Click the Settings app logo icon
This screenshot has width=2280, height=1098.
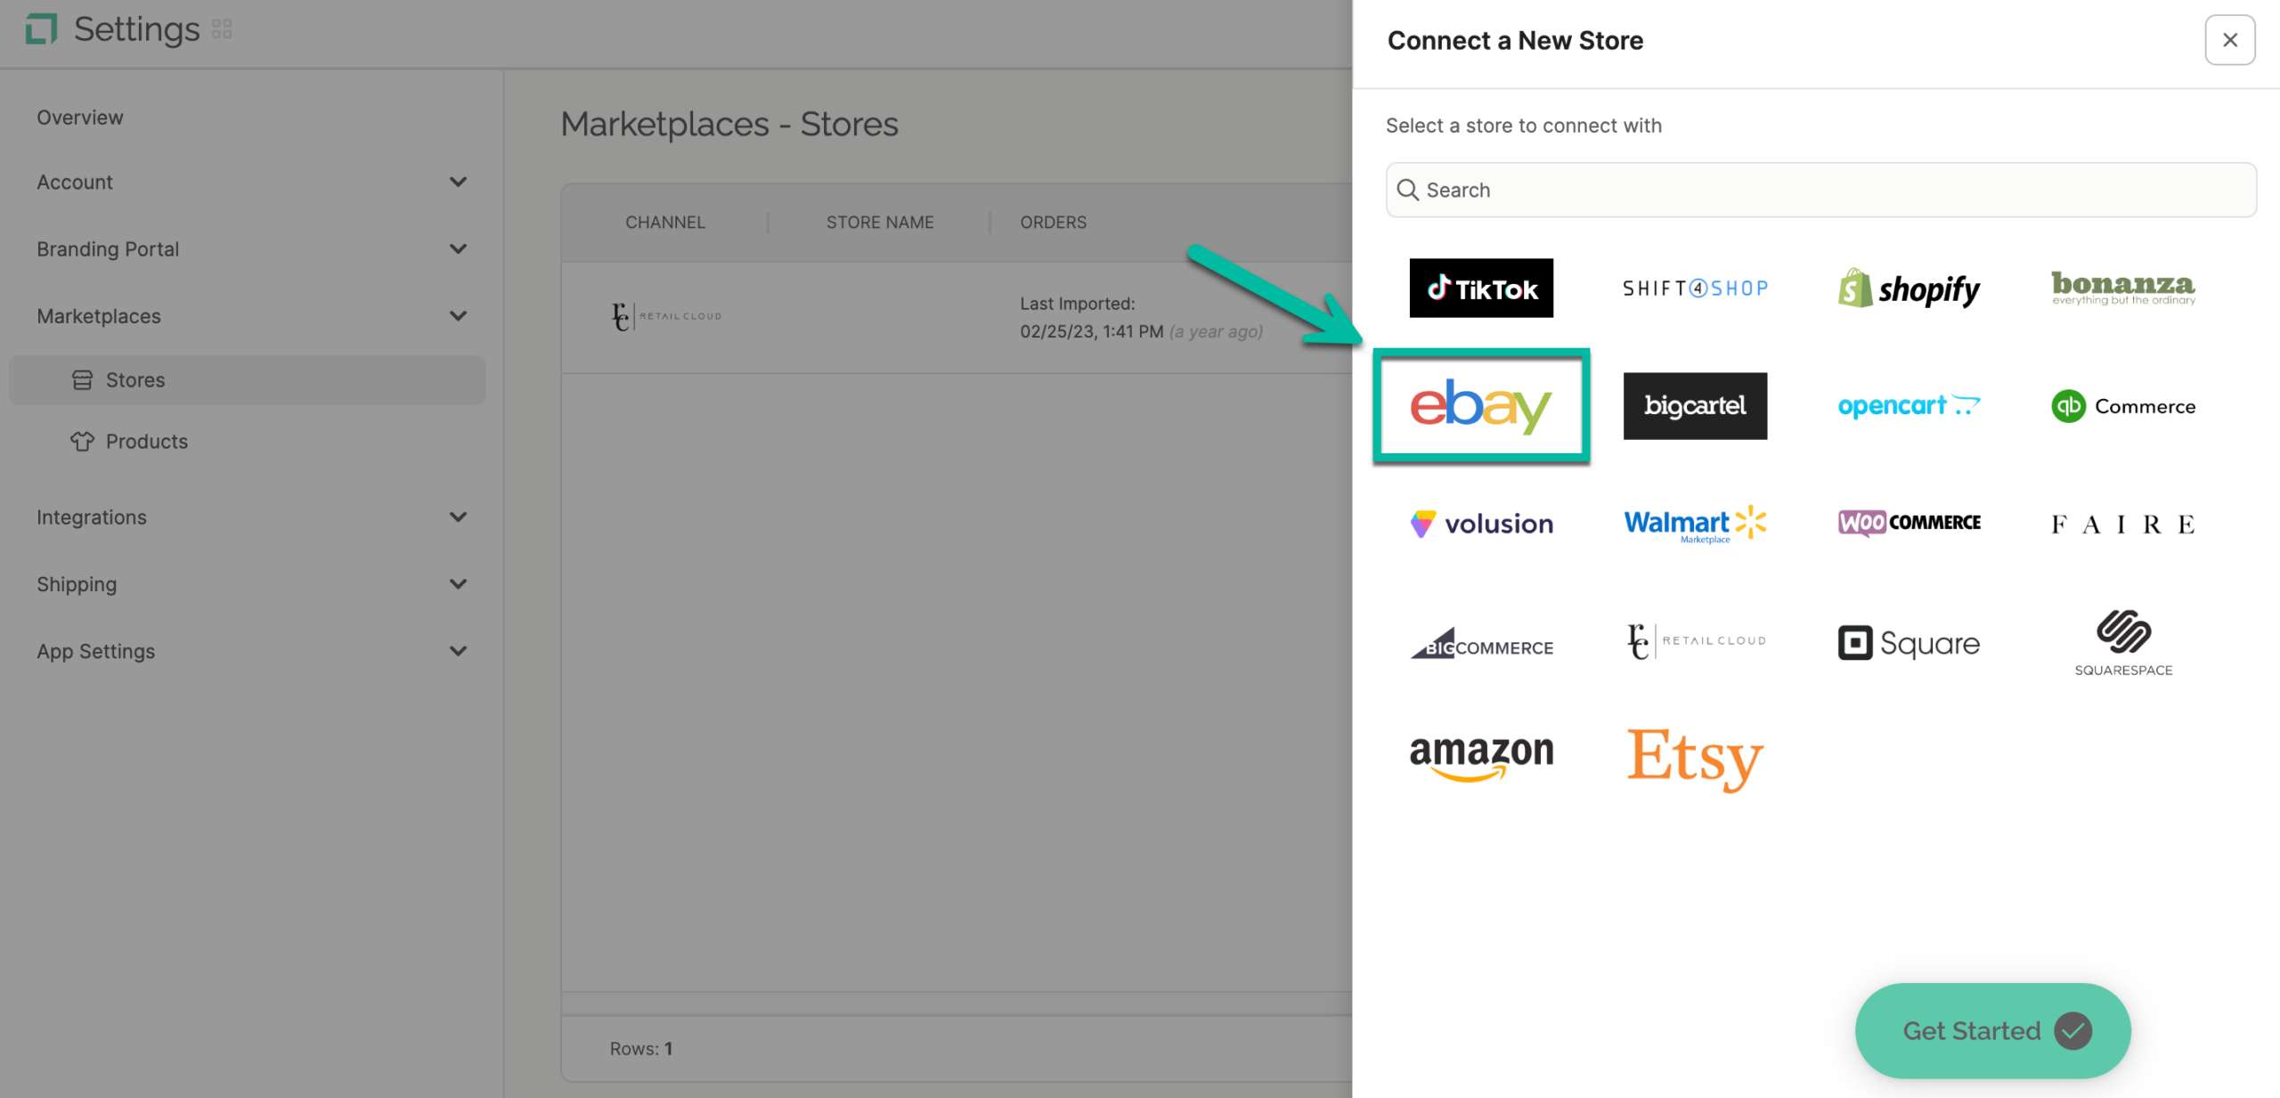coord(41,29)
